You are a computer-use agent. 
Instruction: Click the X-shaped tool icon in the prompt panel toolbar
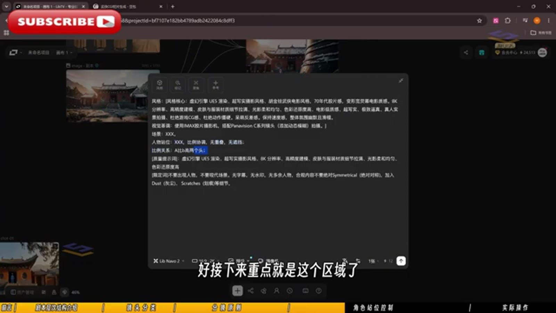coord(196,85)
